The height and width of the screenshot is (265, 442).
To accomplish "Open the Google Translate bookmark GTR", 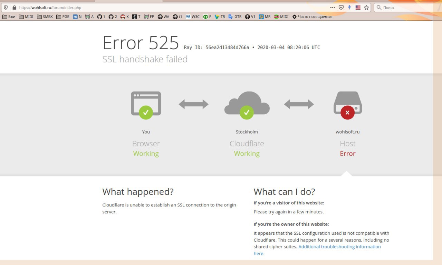I will tap(235, 17).
